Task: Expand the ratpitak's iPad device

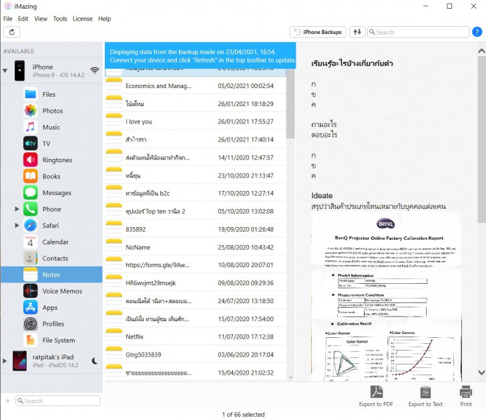Action: pyautogui.click(x=5, y=361)
